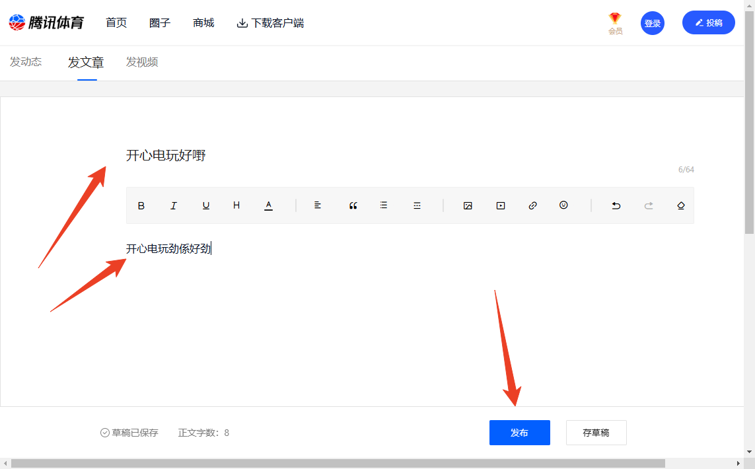755x469 pixels.
Task: Undo the last edit
Action: [x=616, y=205]
